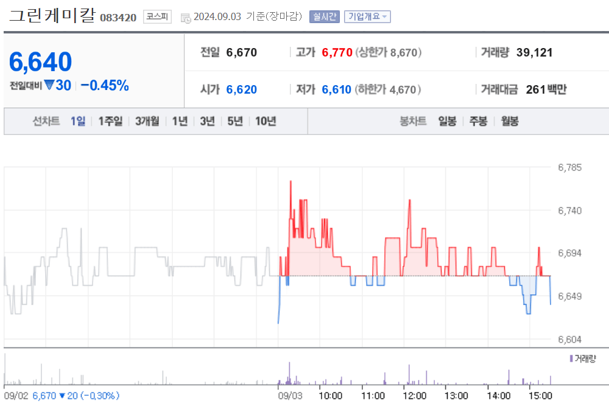Click the 09/02 closing info 6,670 ▼20
Viewport: 609px width, 419px height.
[76, 396]
